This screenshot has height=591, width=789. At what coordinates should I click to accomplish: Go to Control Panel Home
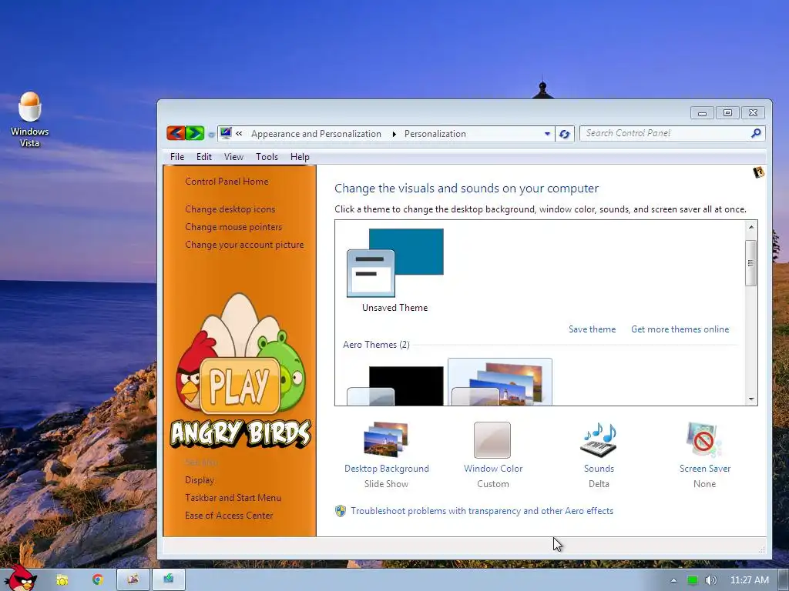(227, 182)
